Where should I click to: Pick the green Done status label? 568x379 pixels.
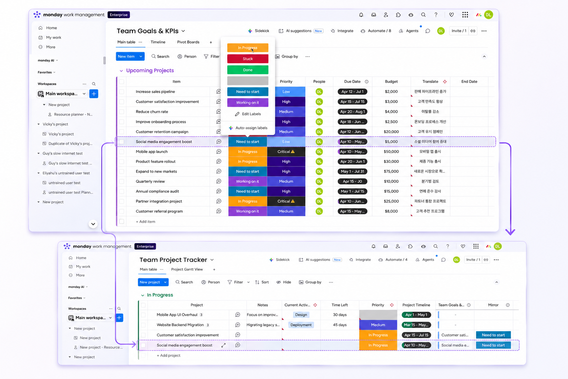coord(248,70)
